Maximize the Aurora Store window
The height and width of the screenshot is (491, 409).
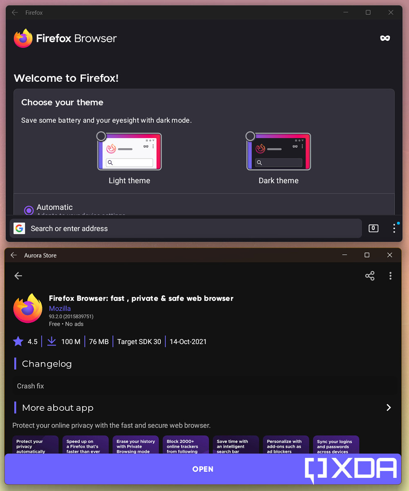[x=367, y=255]
